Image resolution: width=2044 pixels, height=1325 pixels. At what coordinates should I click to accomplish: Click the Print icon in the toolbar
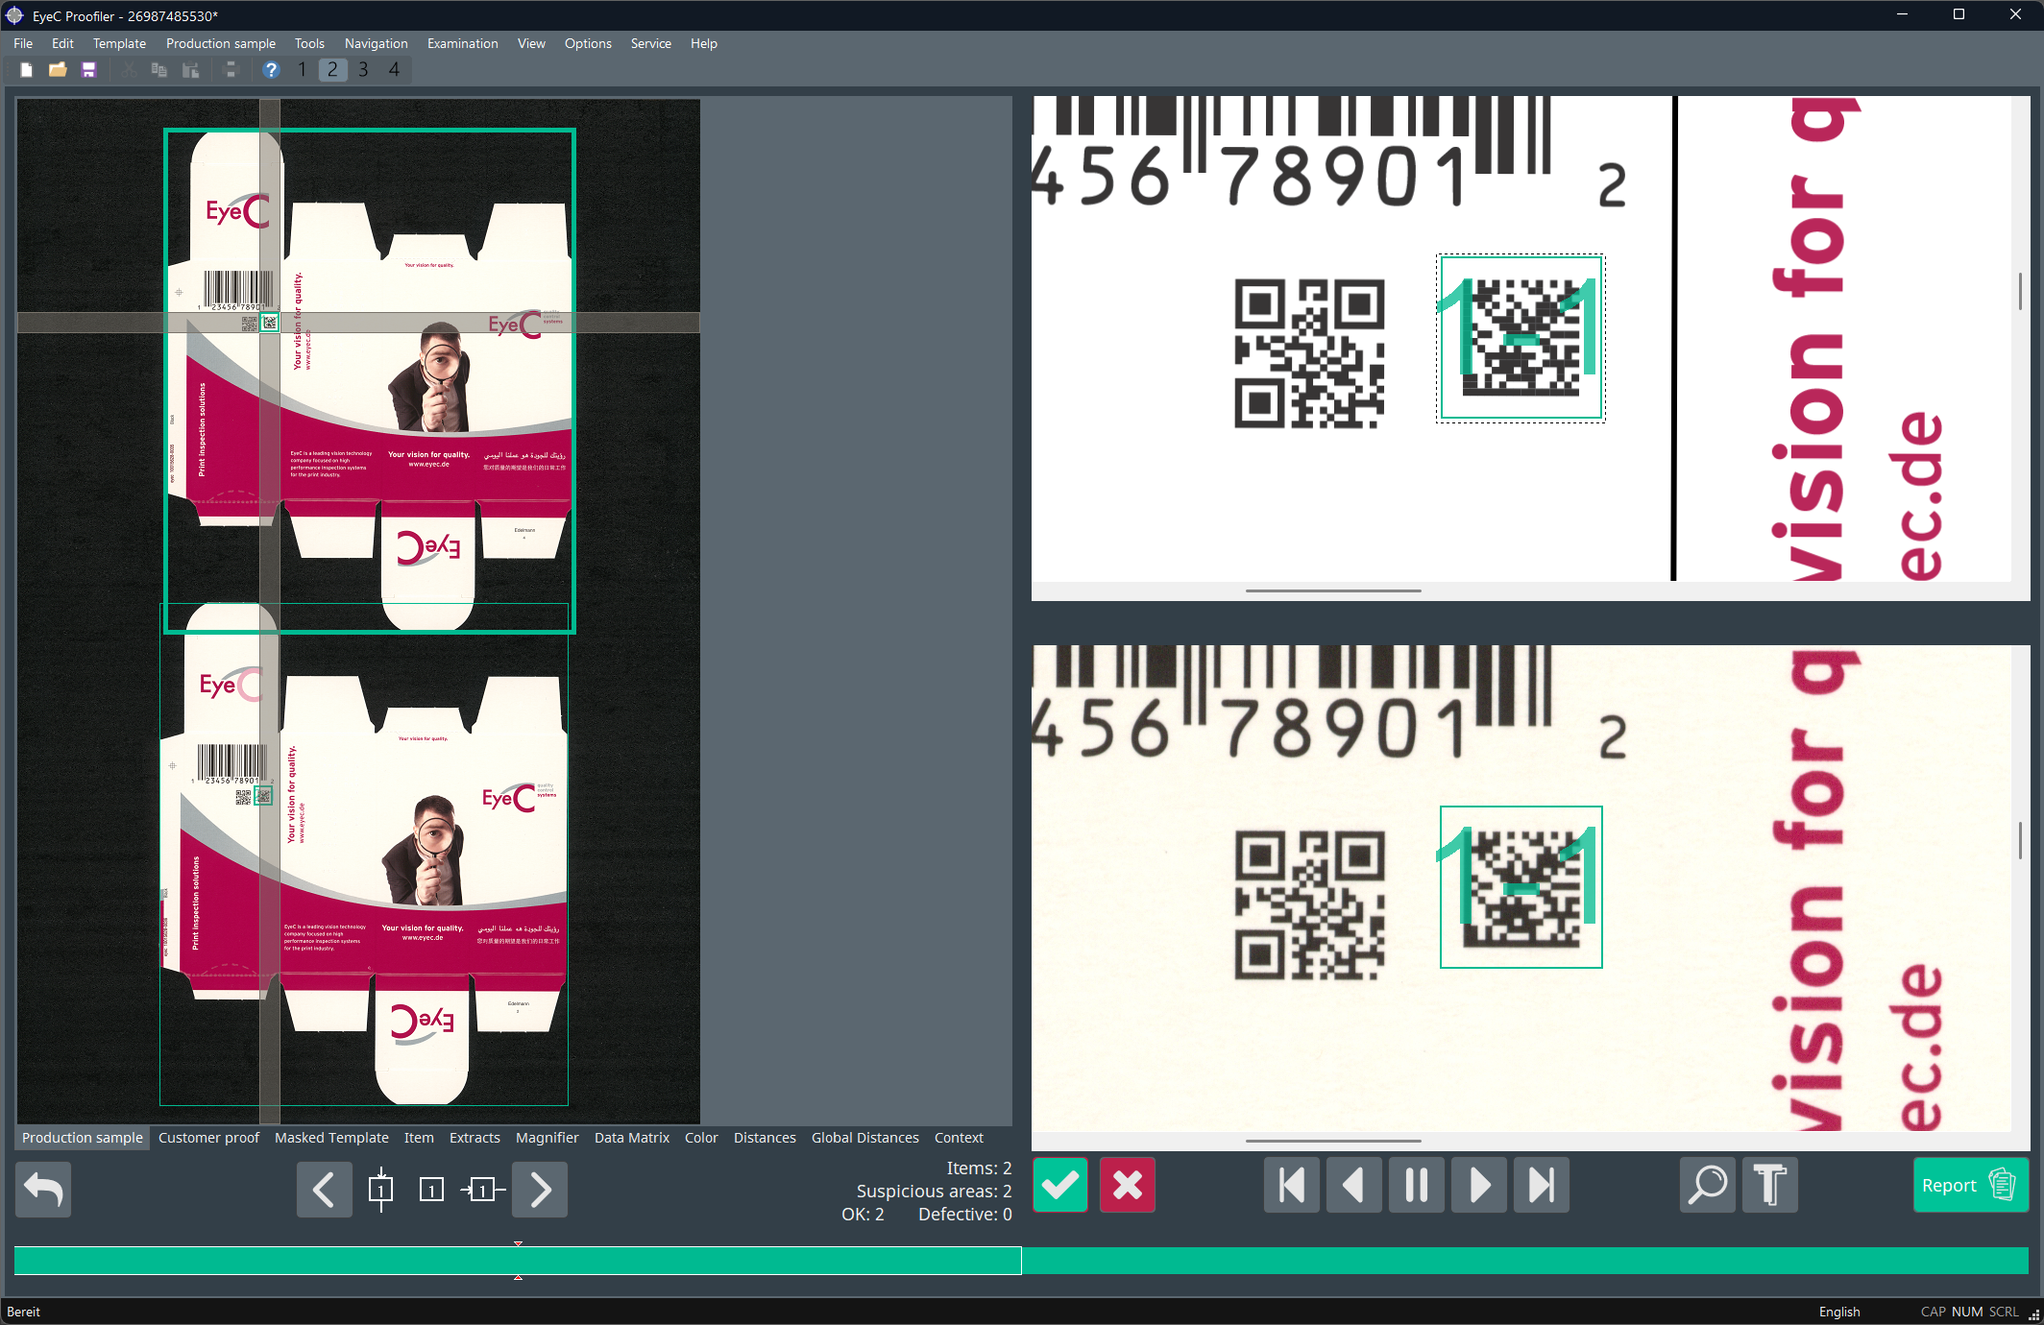[x=231, y=70]
